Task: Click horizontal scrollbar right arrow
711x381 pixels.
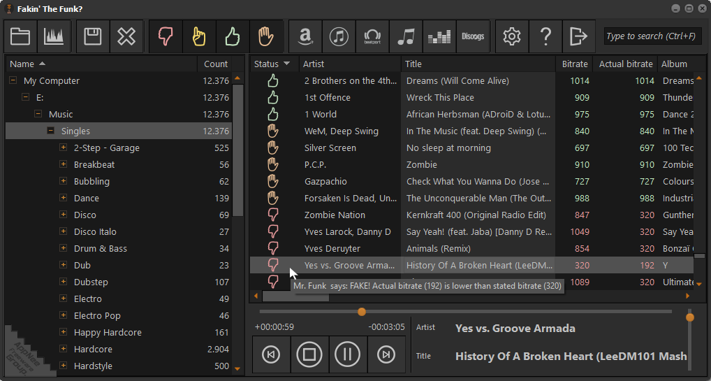Action: (x=688, y=296)
